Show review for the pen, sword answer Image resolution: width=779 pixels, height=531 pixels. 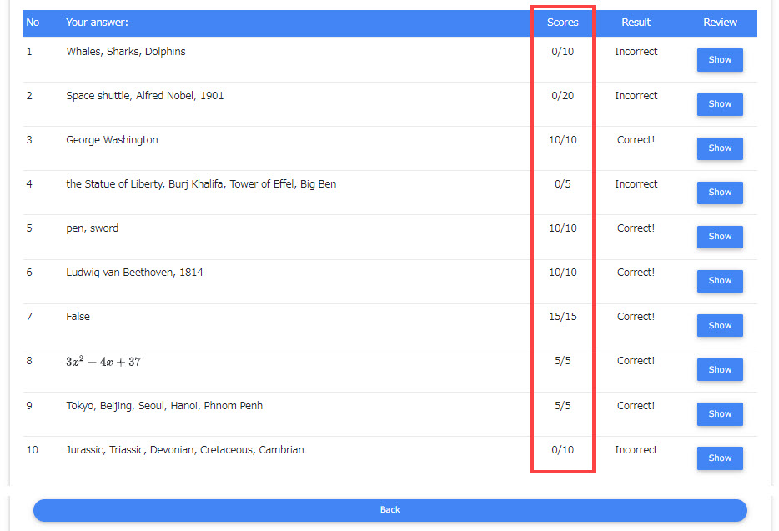(719, 237)
